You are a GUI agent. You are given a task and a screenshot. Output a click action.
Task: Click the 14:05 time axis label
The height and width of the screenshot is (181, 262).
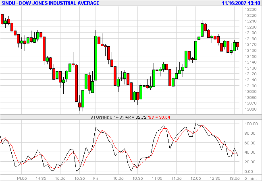(x=21, y=179)
